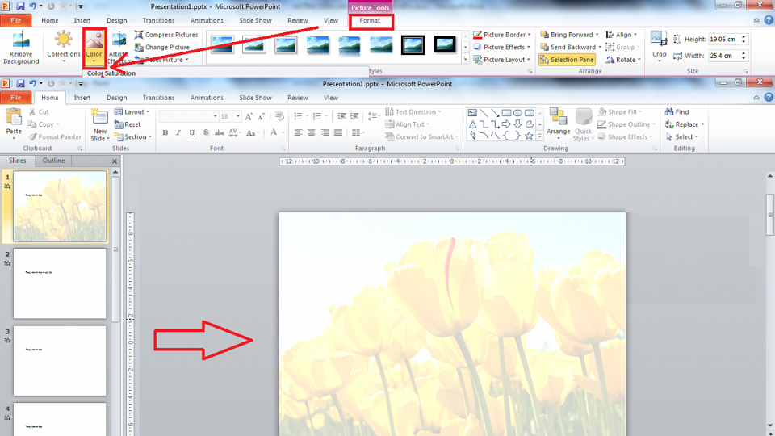Open the Arrange menu in the Drawing group
The width and height of the screenshot is (775, 436).
pos(559,124)
